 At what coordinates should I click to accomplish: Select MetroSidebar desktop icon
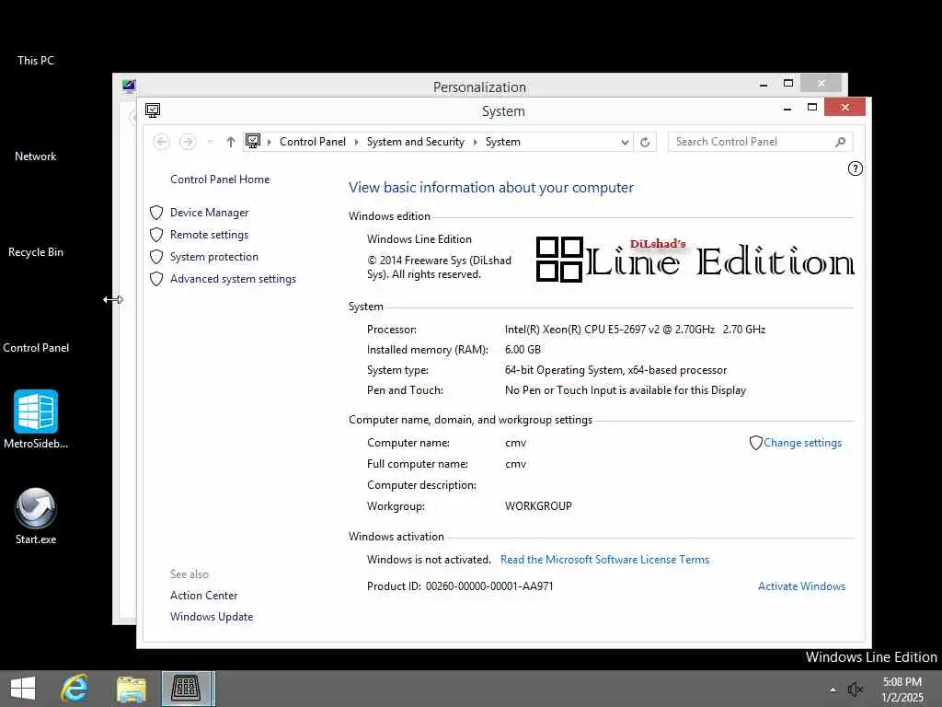point(36,419)
